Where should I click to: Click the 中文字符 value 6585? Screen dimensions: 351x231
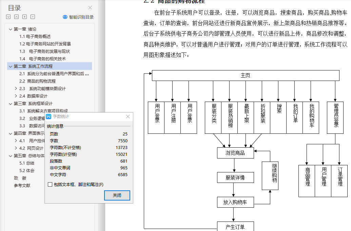[123, 175]
